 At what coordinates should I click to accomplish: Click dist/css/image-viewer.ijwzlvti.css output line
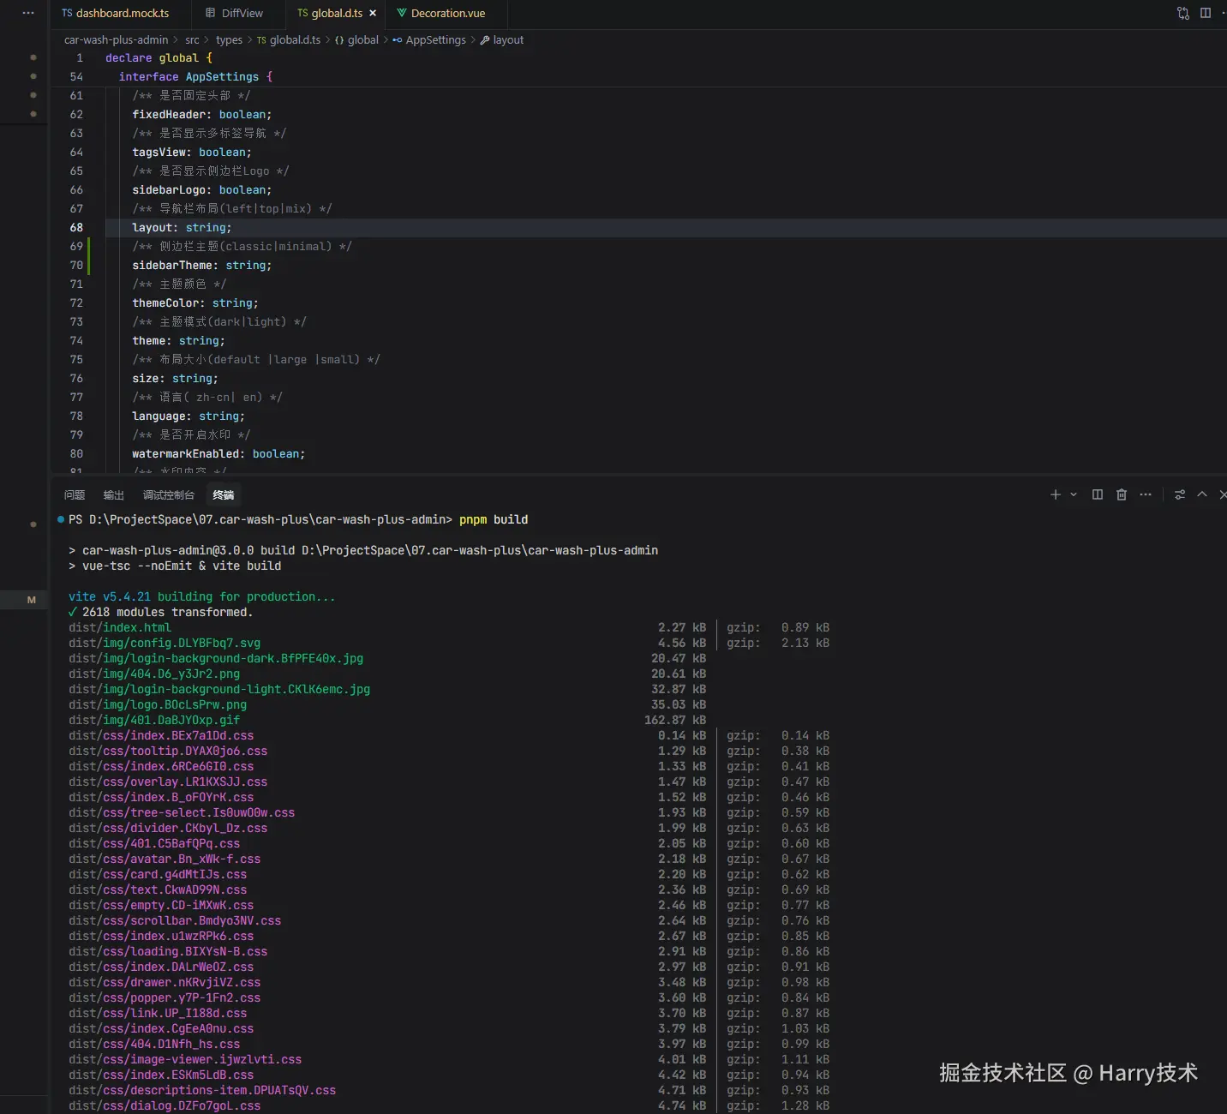point(185,1059)
